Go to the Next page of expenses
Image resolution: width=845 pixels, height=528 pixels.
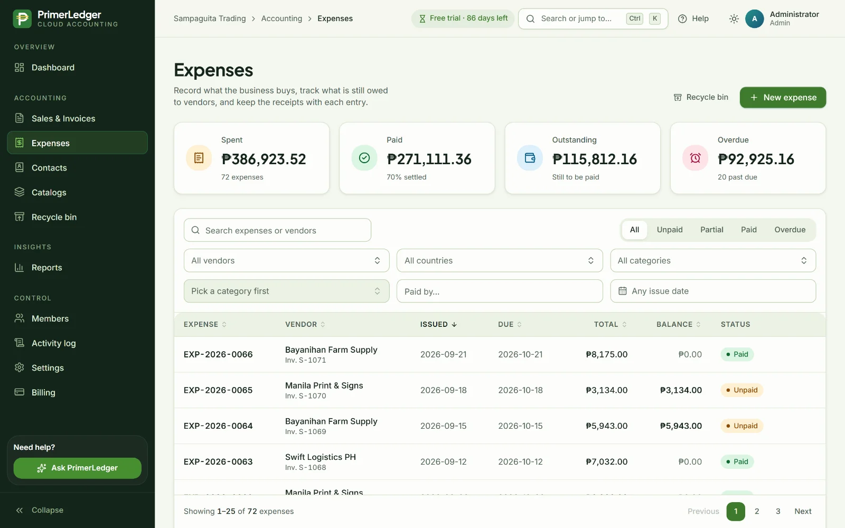coord(803,511)
